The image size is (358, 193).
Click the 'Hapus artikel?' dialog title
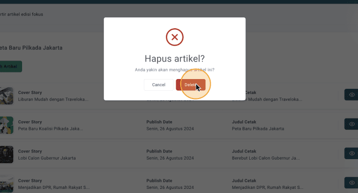[175, 59]
